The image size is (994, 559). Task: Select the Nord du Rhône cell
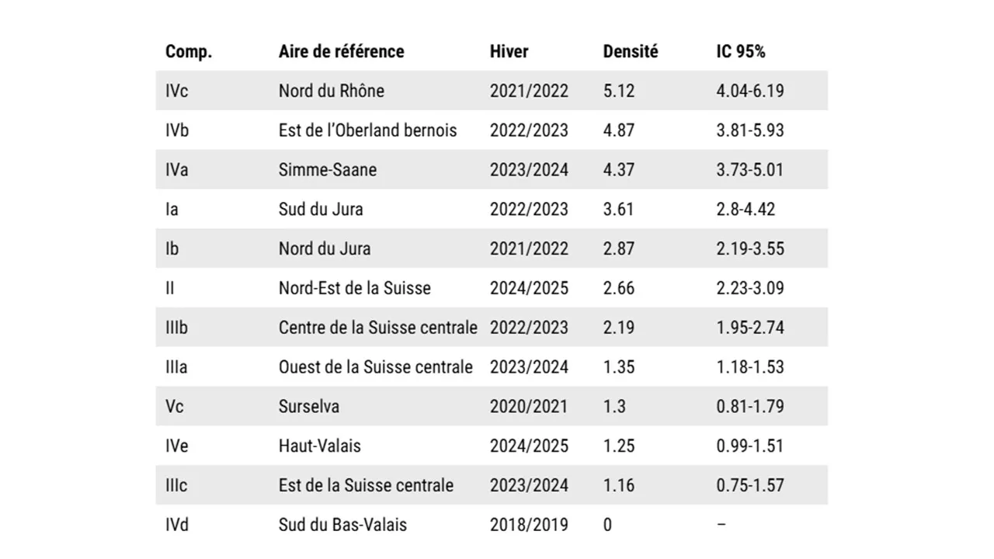click(x=332, y=91)
